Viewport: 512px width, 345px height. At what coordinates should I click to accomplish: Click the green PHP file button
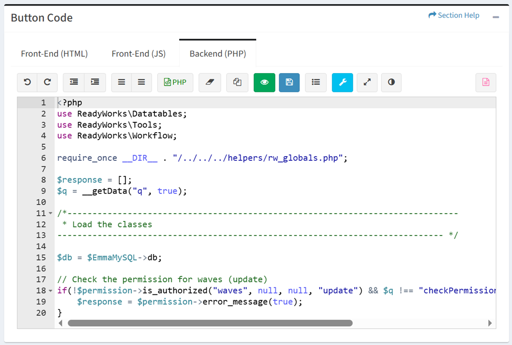coord(176,82)
